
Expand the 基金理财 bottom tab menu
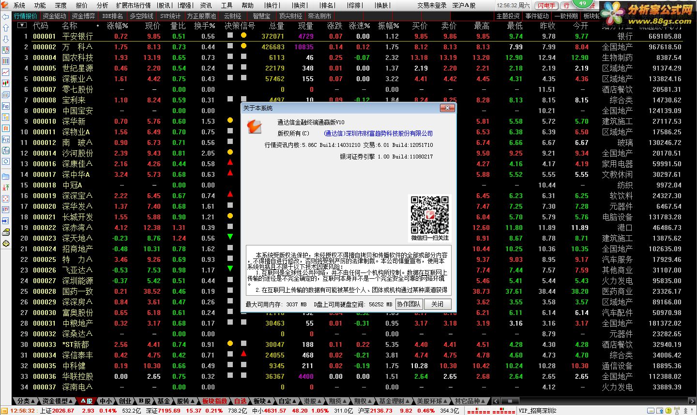(394, 401)
